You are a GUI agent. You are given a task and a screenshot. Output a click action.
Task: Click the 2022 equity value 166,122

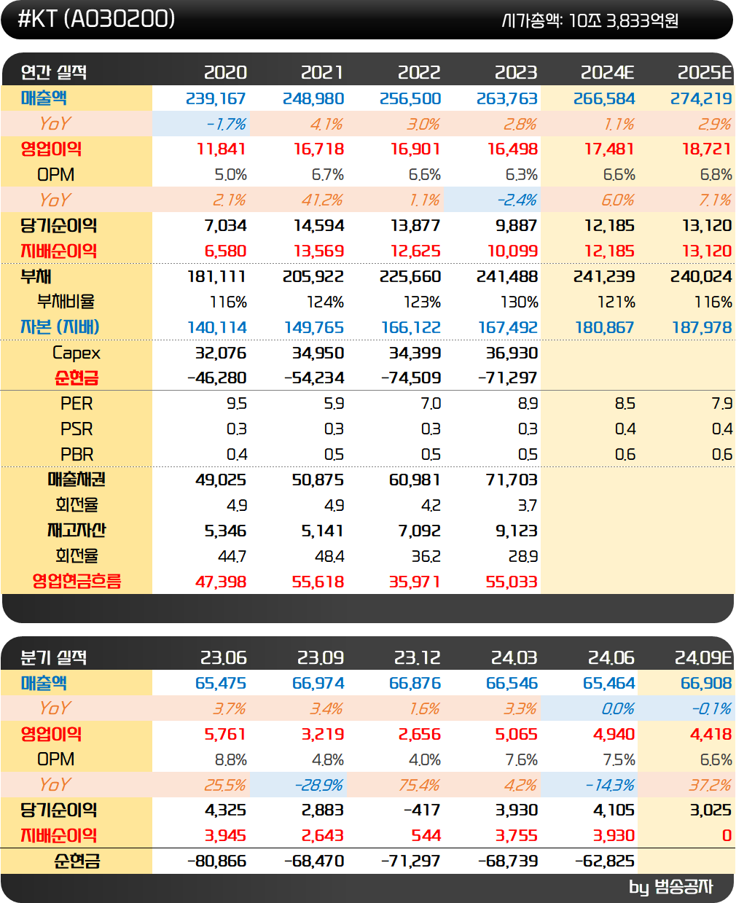click(x=411, y=328)
